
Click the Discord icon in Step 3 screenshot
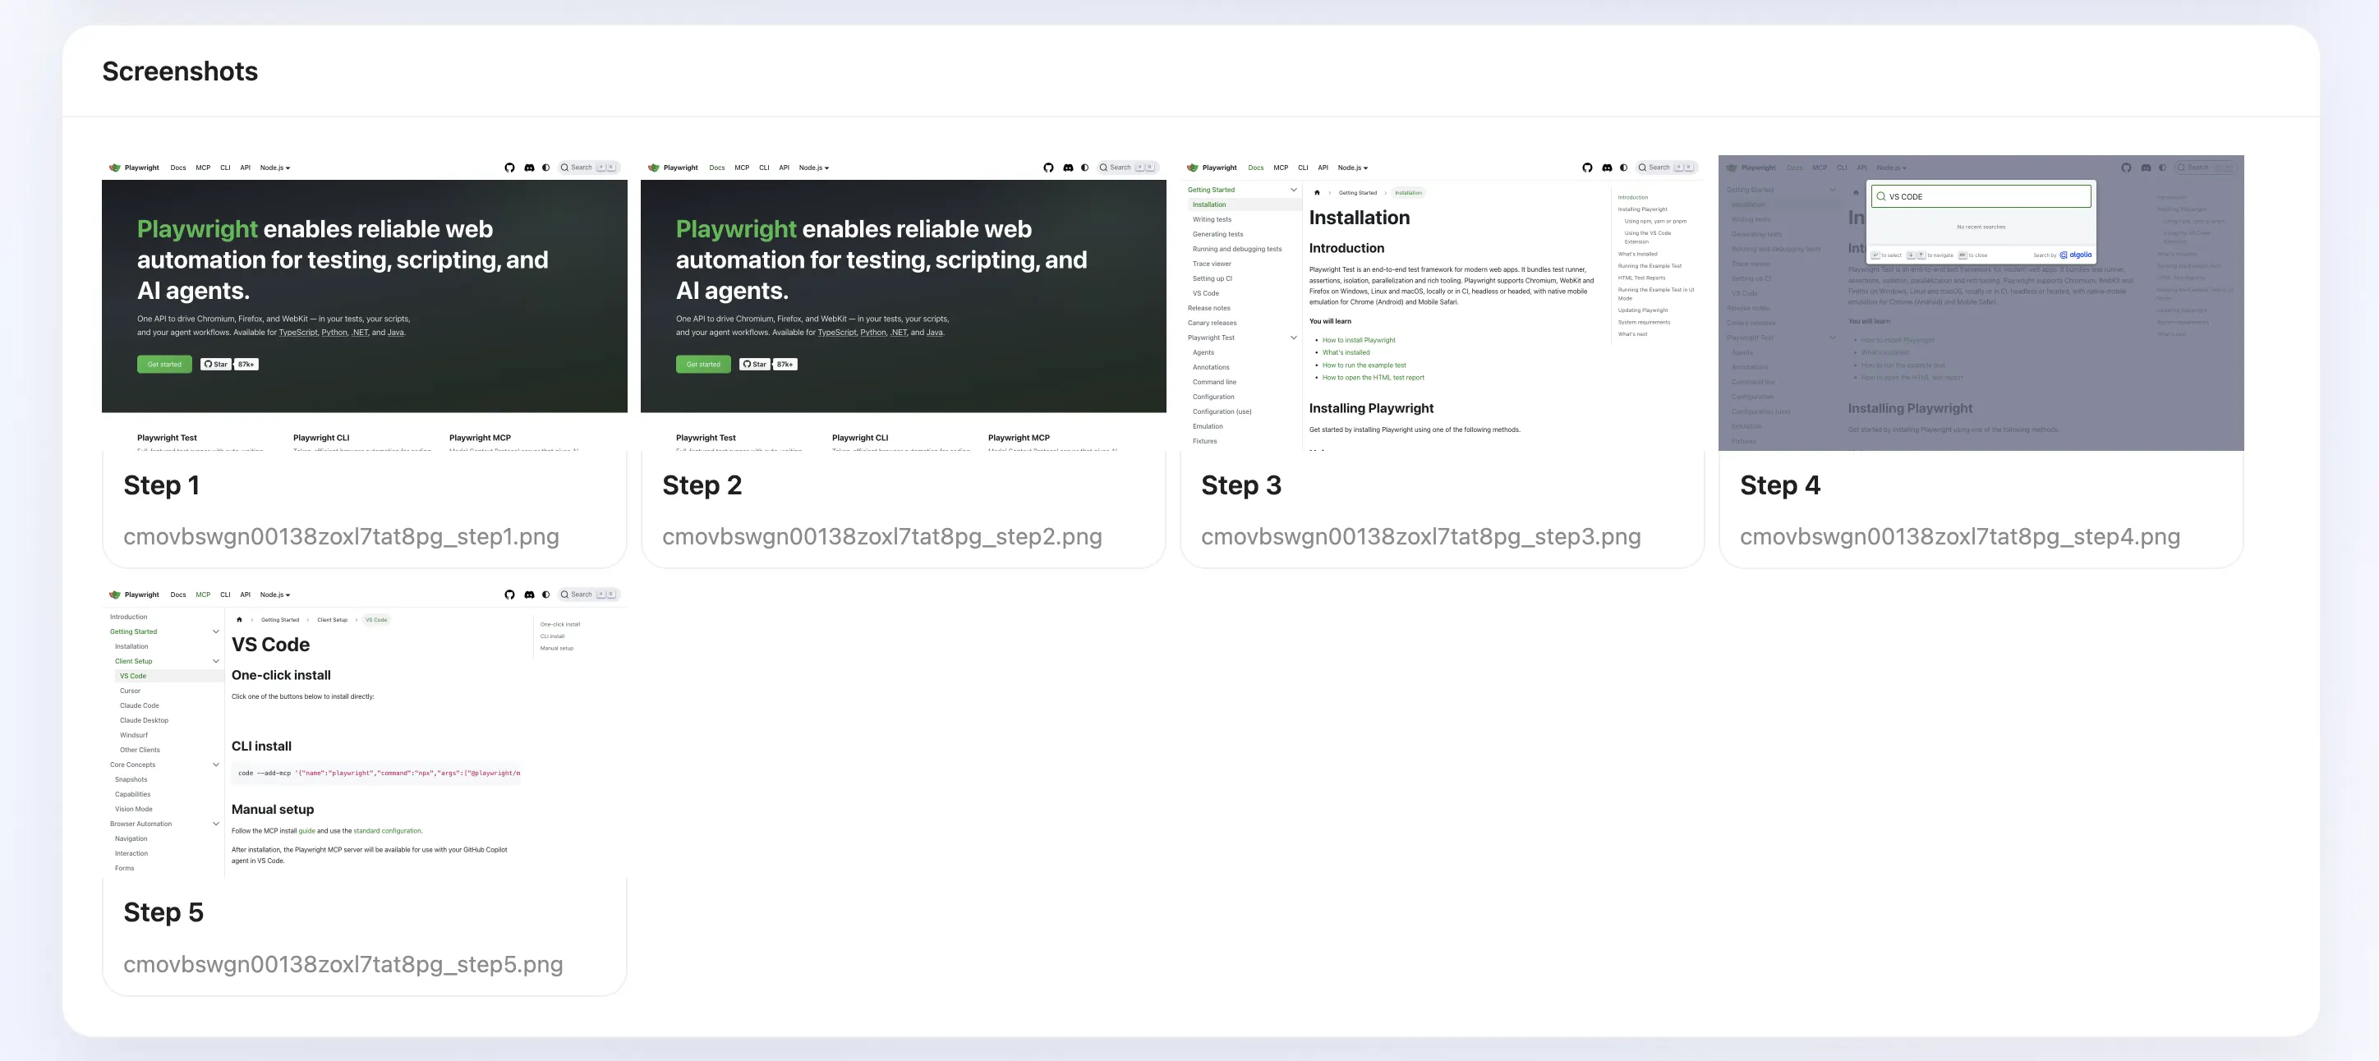[1607, 168]
